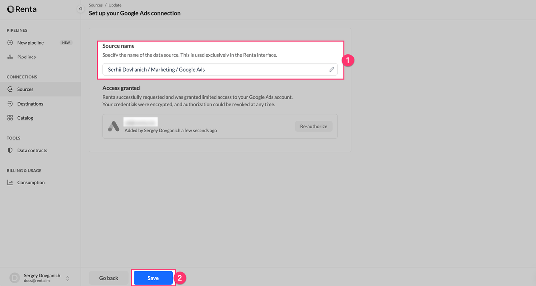
Task: Click the Catalog grid icon
Action: [x=11, y=118]
